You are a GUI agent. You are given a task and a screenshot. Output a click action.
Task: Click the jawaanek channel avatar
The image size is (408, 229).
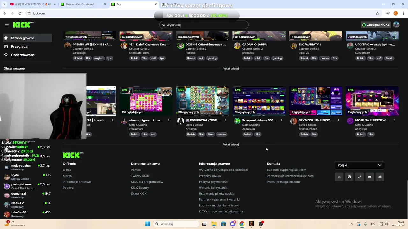[237, 45]
